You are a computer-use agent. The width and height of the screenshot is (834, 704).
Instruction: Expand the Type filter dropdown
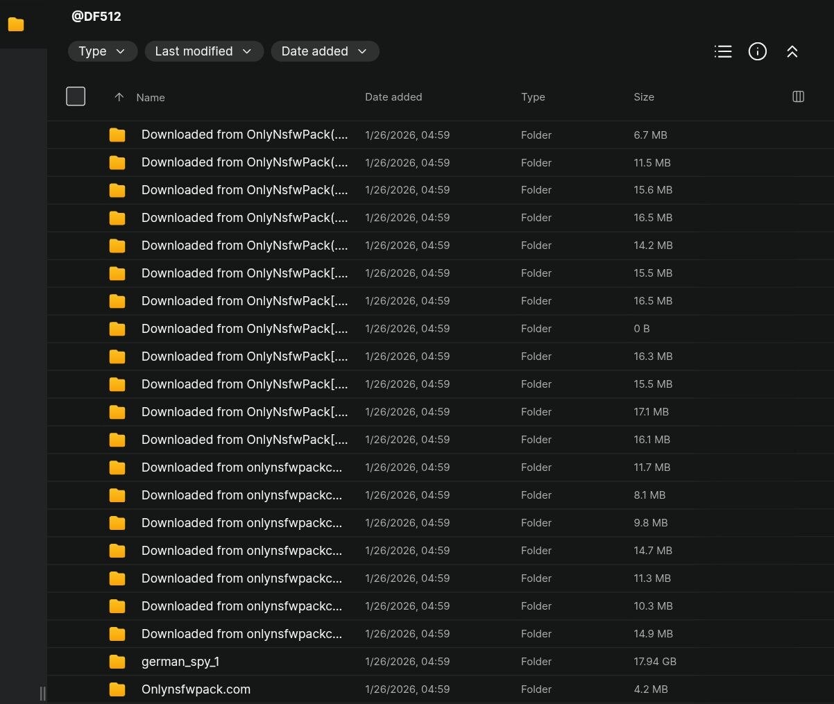102,51
